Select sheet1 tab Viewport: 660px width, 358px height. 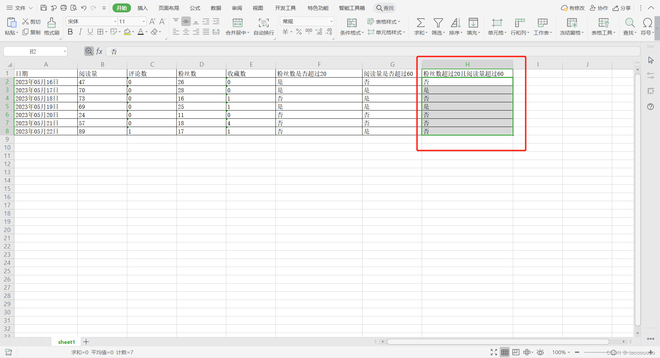tap(66, 342)
